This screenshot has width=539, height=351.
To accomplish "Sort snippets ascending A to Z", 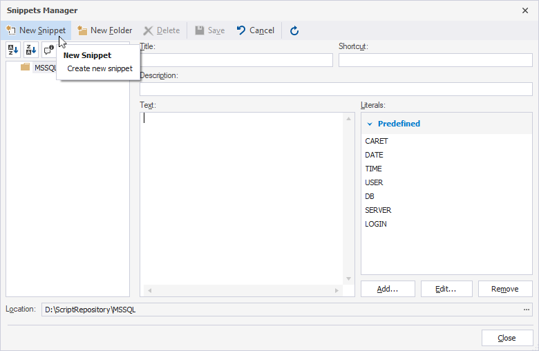I will (x=13, y=50).
